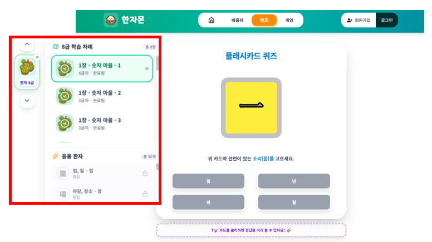The image size is (432, 242).
Task: Go to the home page icon
Action: tap(211, 20)
